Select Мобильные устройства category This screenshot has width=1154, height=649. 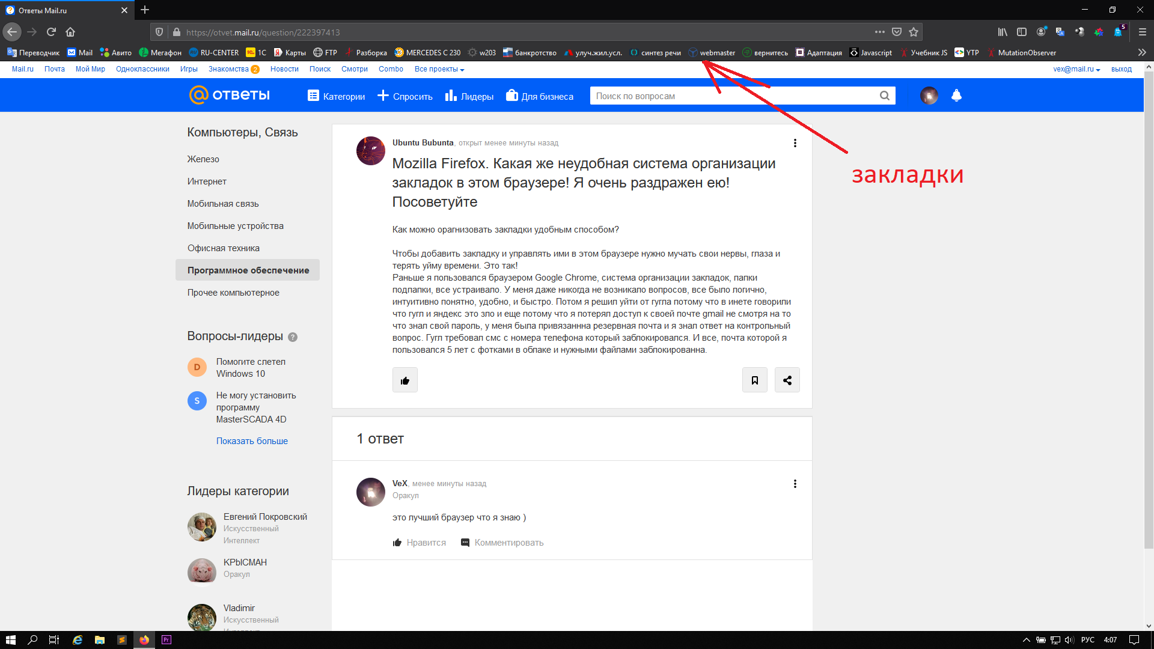(x=235, y=226)
